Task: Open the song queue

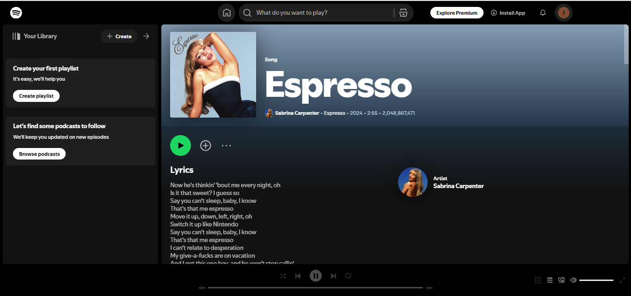Action: (x=550, y=280)
